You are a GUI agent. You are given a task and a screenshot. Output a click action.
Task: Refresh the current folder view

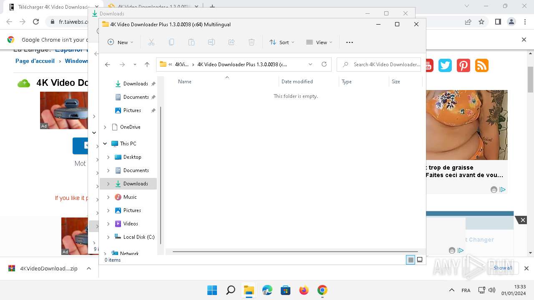pyautogui.click(x=324, y=65)
